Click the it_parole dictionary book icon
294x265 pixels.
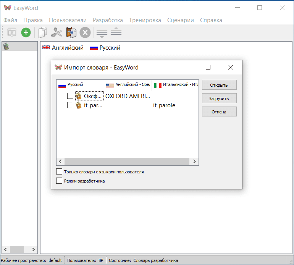(79, 105)
